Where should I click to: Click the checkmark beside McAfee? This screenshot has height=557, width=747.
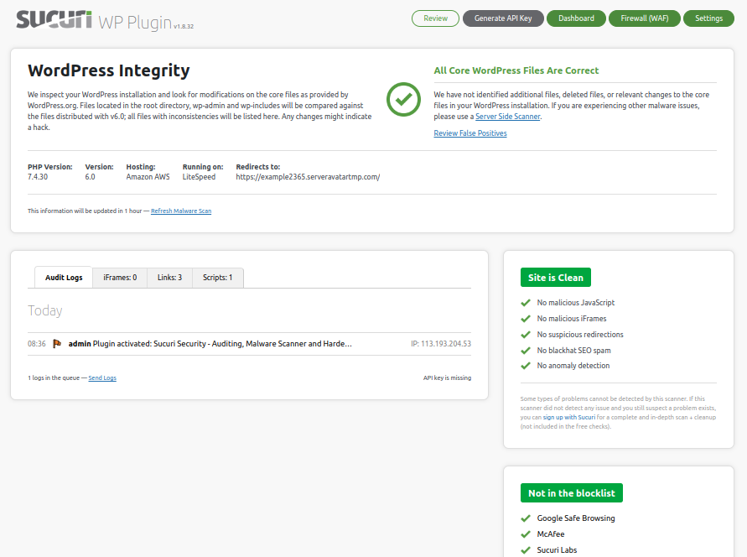(x=526, y=534)
